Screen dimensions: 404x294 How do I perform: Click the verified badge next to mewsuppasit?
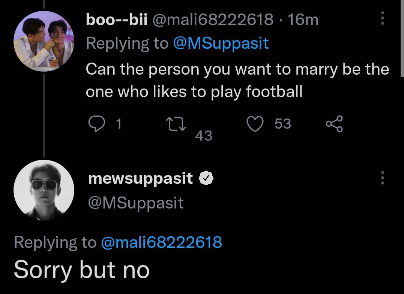206,178
